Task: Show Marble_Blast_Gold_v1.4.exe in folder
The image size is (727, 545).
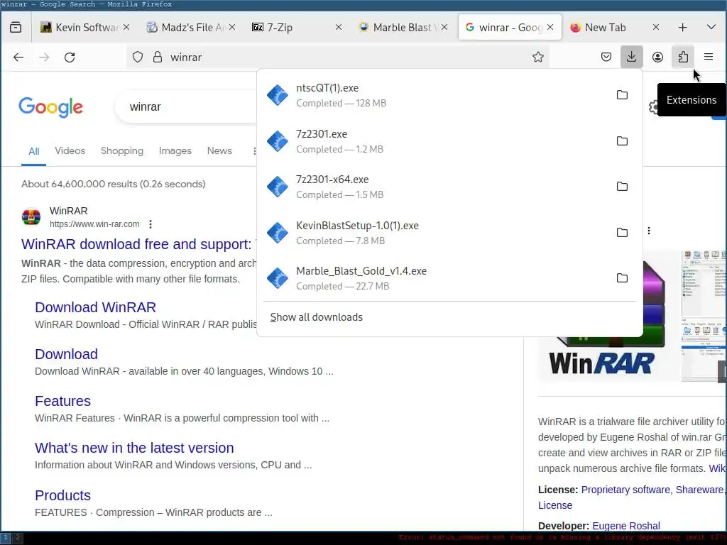Action: 622,278
